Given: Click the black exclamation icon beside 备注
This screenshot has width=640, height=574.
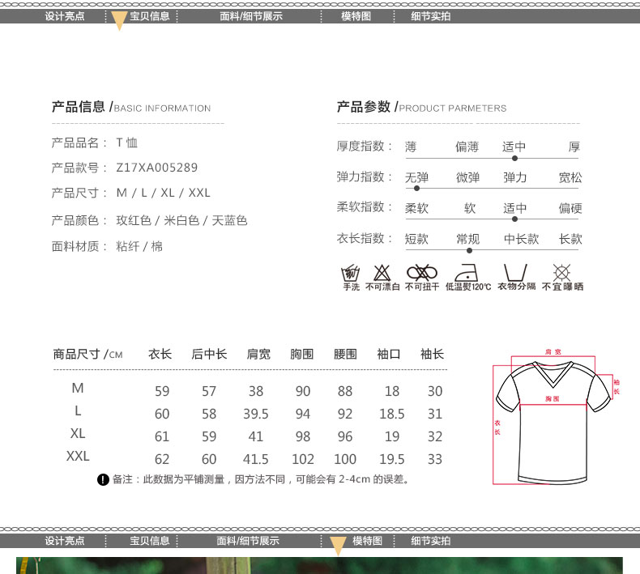Looking at the screenshot, I should (103, 479).
